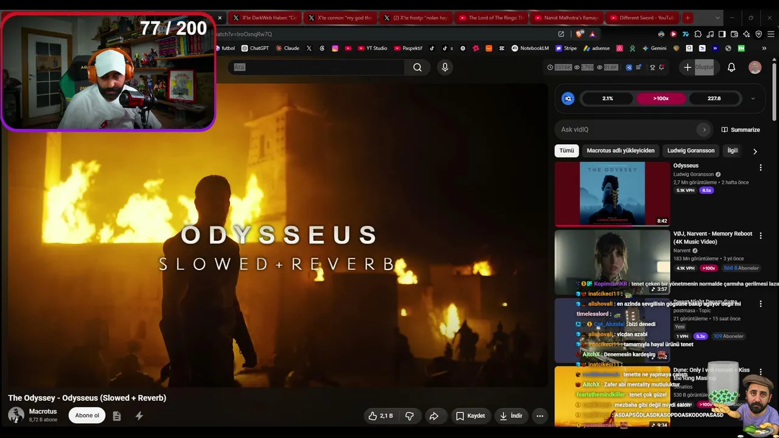Open the Narvent channel link
The height and width of the screenshot is (438, 779).
682,251
